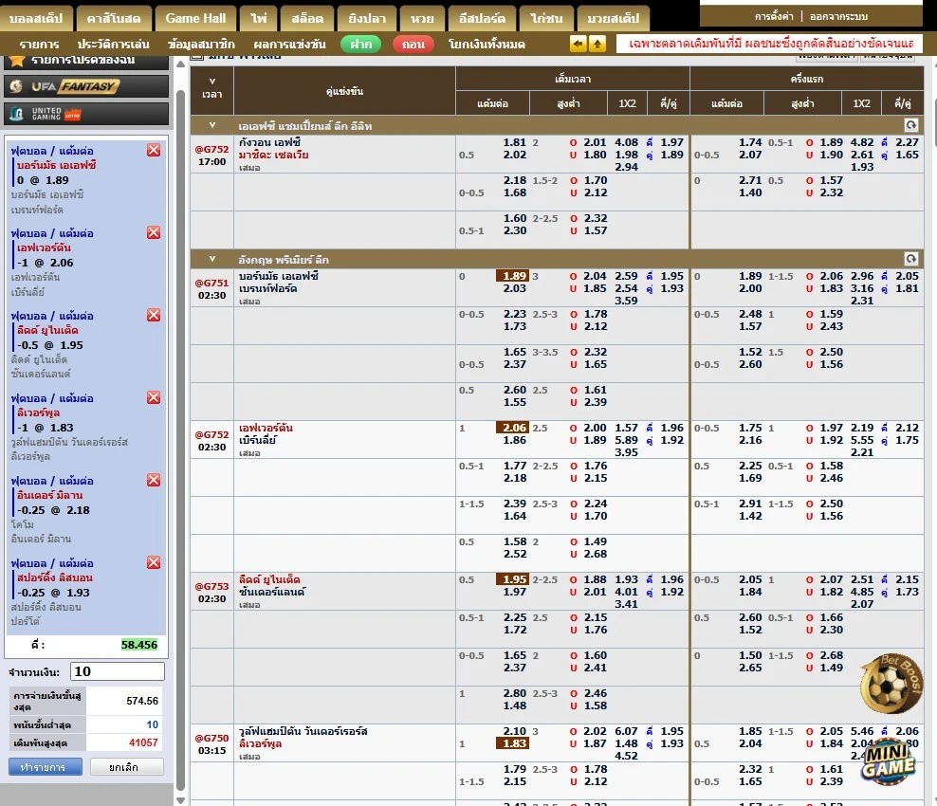Select the highlighted 1.95 Leeds United odds
This screenshot has height=806, width=937.
pos(512,579)
